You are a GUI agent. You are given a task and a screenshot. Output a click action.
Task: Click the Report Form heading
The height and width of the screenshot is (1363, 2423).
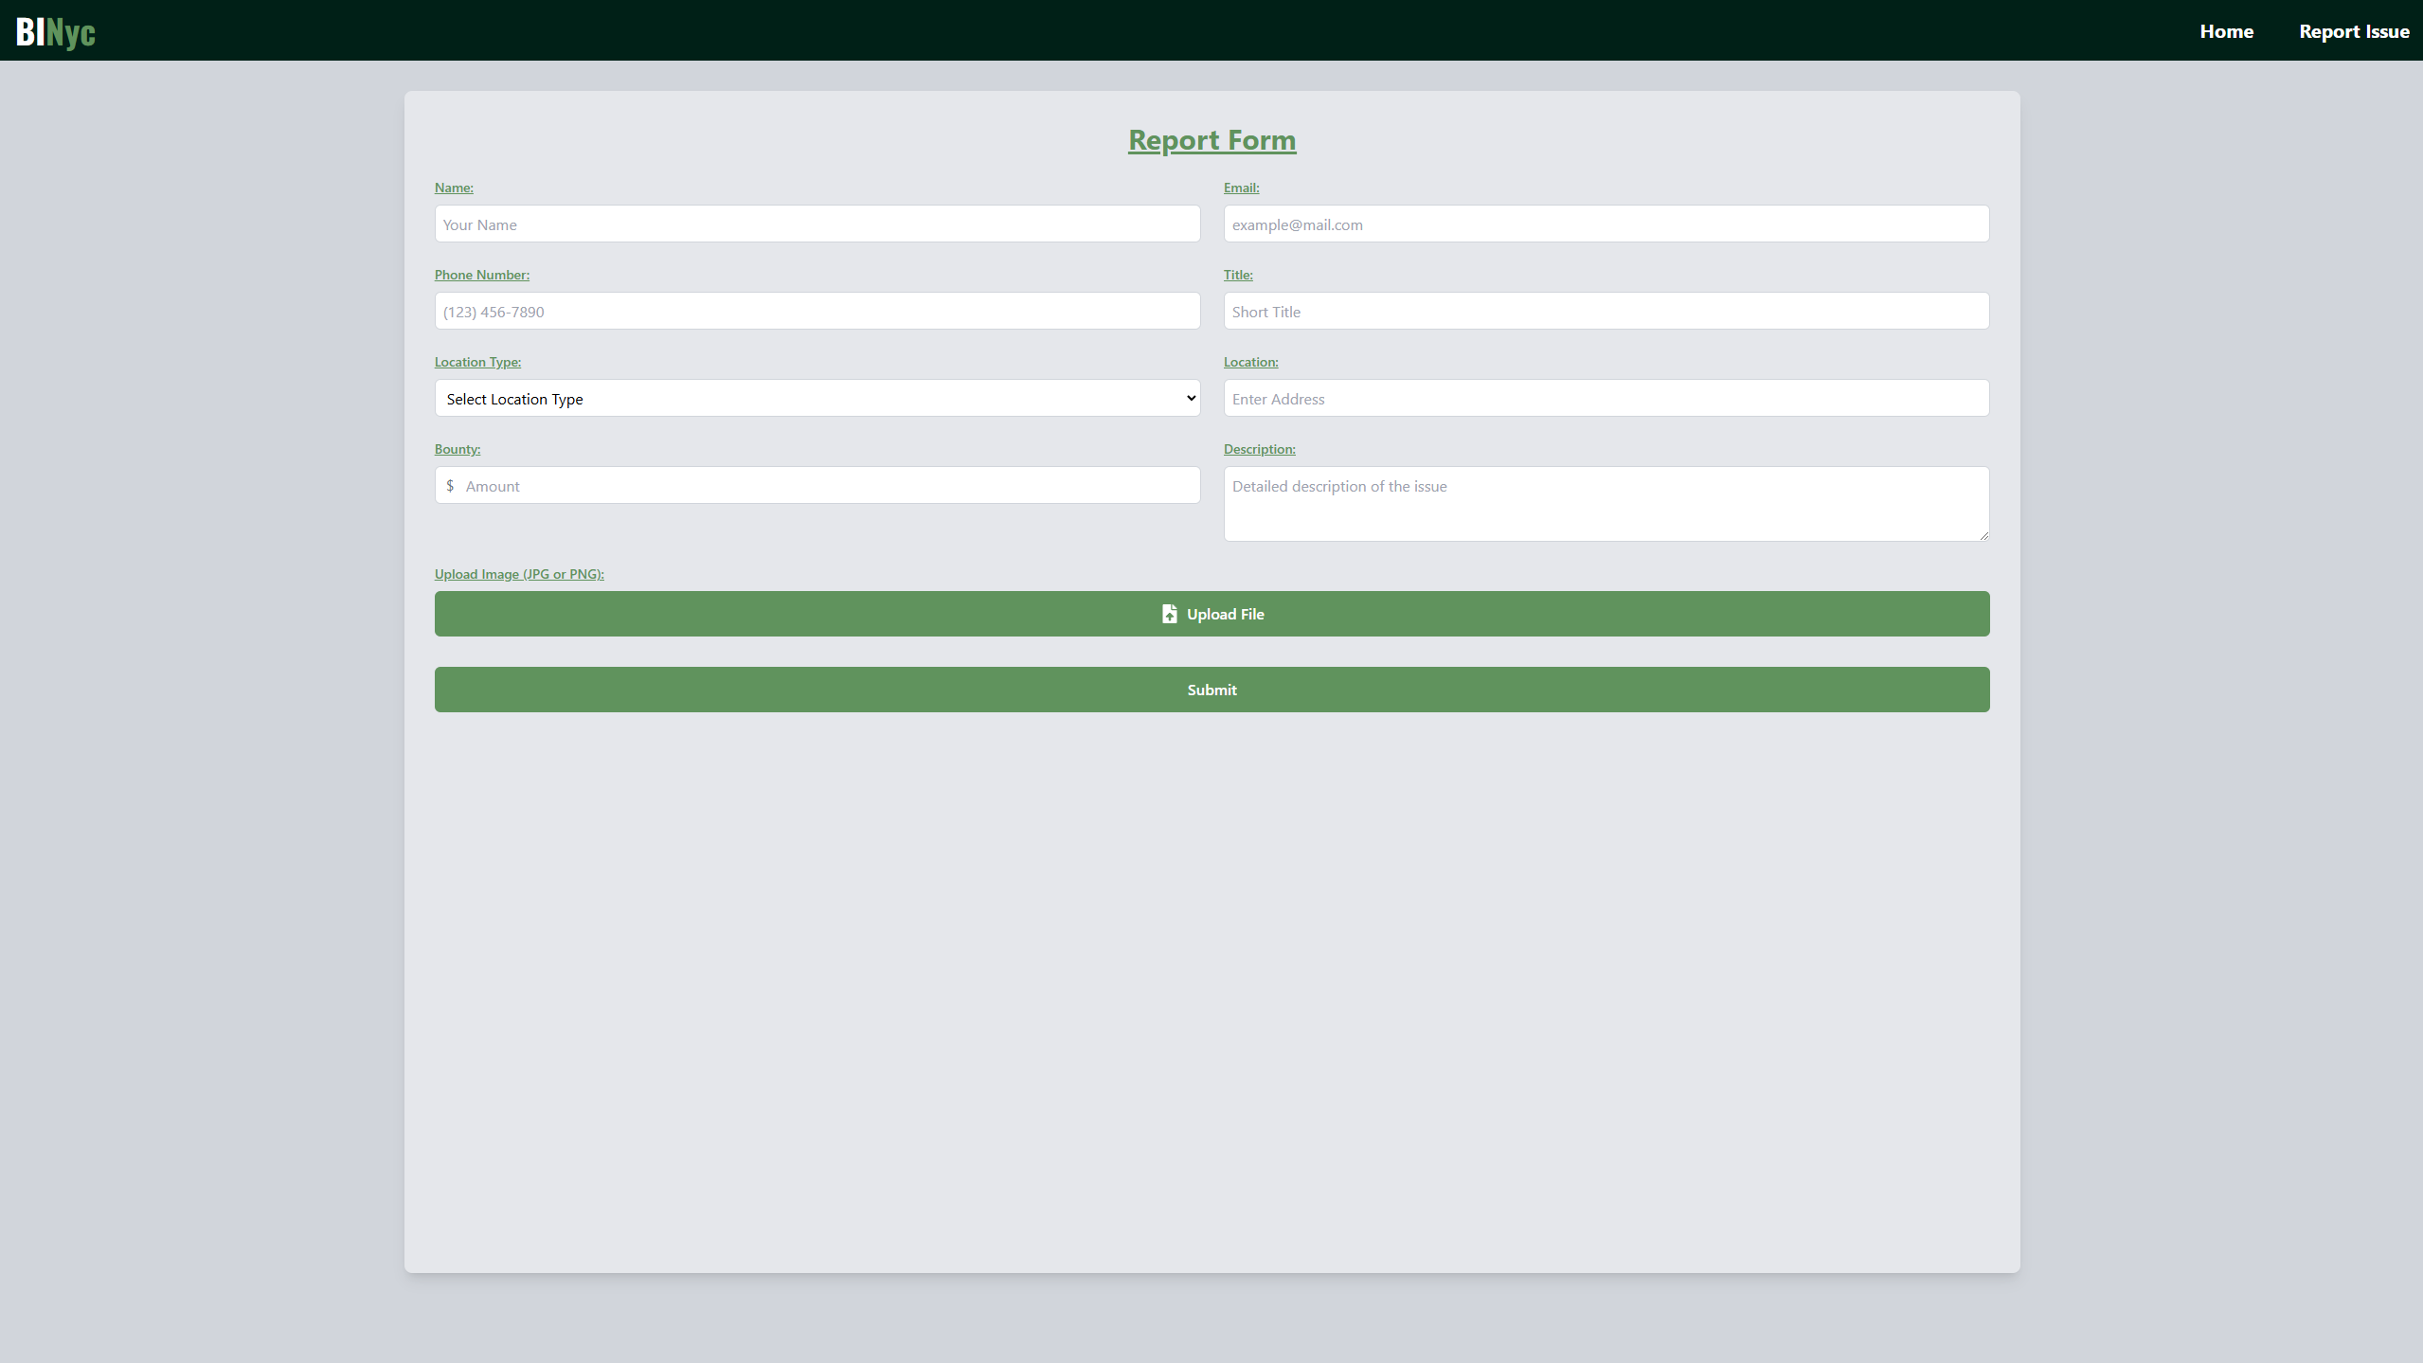[1211, 140]
